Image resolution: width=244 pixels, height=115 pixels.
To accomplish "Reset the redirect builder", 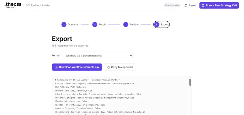I will pyautogui.click(x=190, y=5).
